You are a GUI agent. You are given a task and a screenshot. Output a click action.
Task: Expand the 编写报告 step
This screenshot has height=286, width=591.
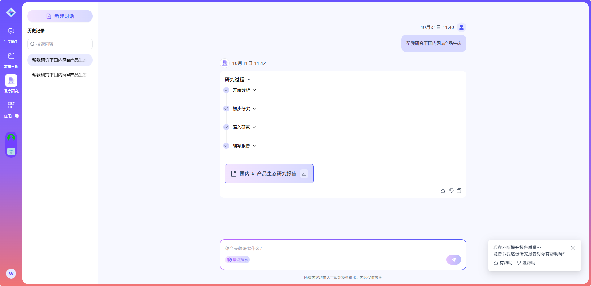pos(254,146)
